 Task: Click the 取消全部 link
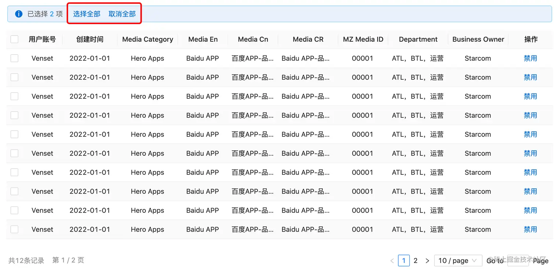(x=122, y=14)
